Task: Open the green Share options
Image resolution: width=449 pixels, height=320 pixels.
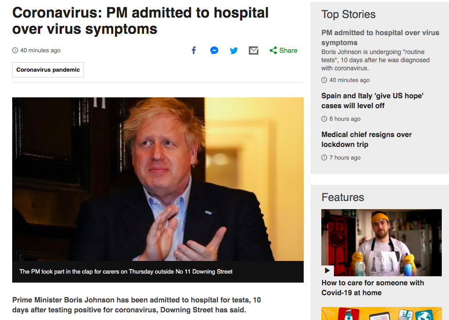Action: click(283, 50)
